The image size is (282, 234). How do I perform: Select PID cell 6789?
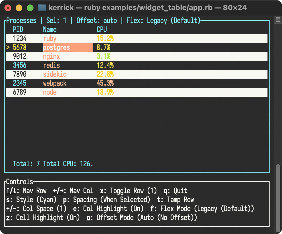[20, 92]
